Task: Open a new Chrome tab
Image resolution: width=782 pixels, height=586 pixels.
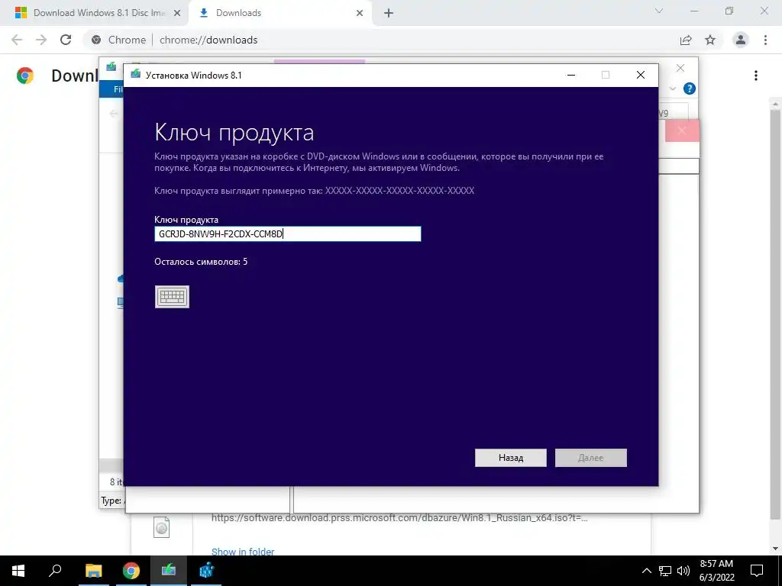Action: pos(389,13)
